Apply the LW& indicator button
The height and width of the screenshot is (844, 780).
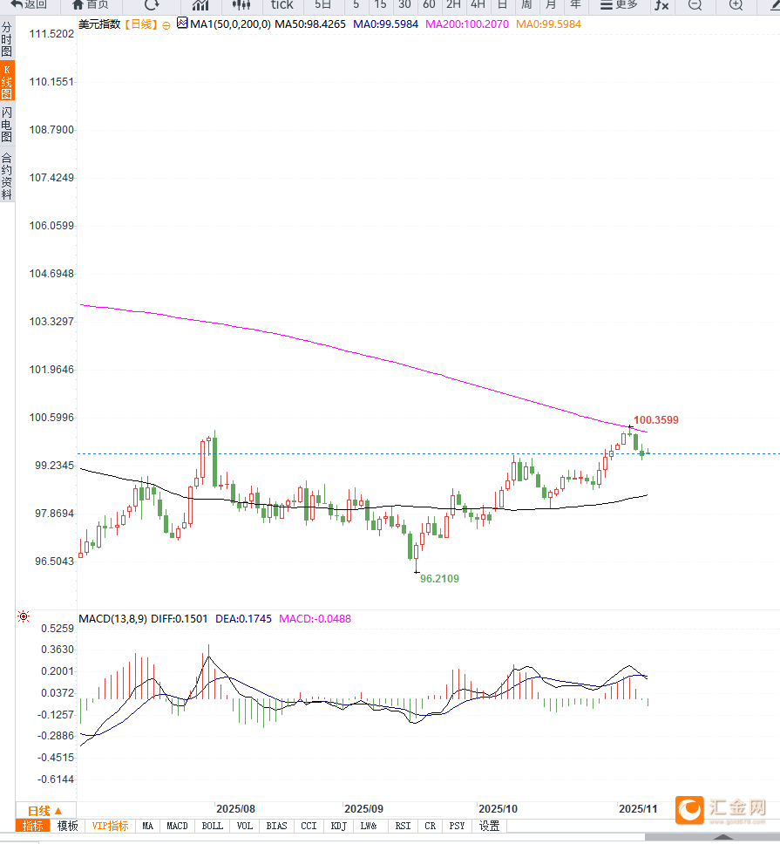[x=369, y=826]
